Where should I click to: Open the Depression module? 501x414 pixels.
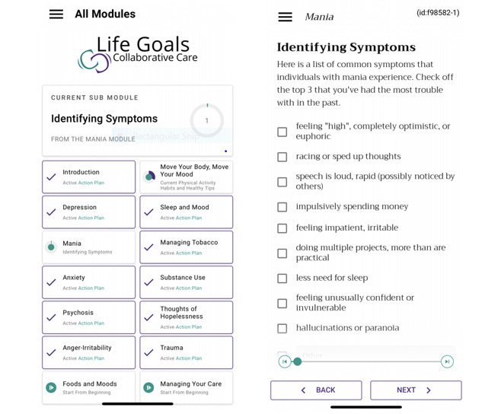89,212
